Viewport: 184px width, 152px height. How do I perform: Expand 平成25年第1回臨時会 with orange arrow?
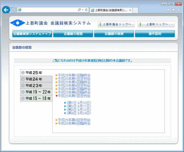[x=56, y=75]
